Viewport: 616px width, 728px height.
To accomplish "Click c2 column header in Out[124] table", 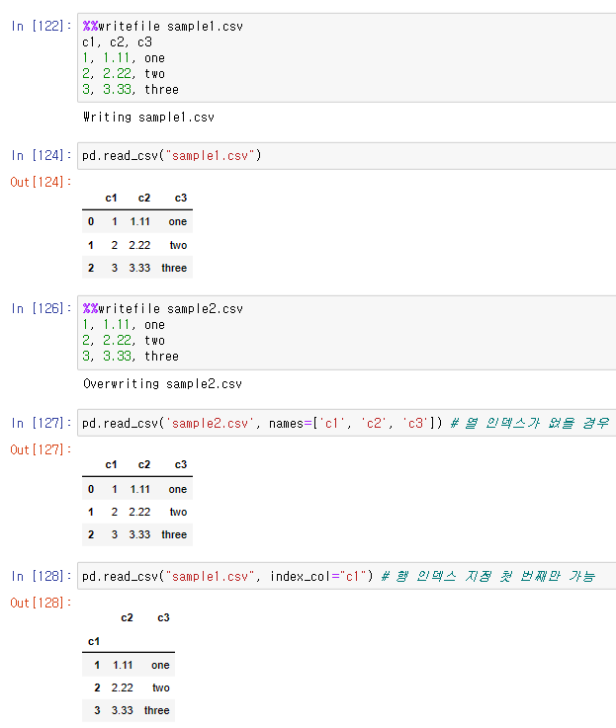I will pos(144,199).
